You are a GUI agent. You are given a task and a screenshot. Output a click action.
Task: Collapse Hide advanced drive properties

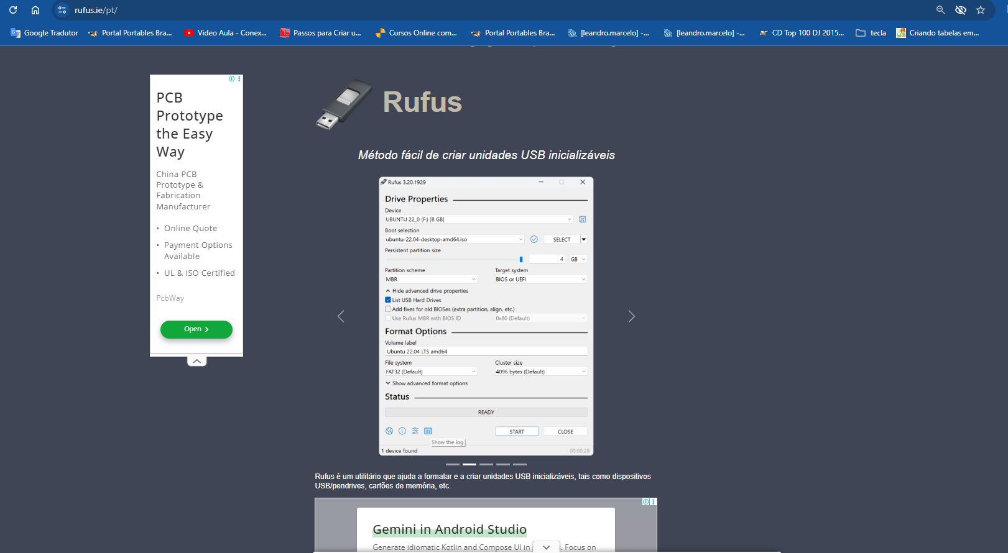click(x=427, y=291)
